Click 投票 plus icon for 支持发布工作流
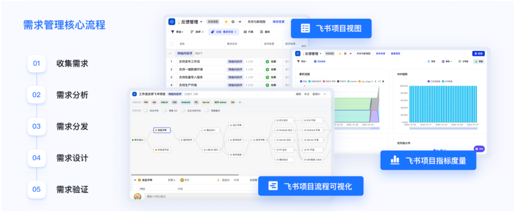The width and height of the screenshot is (514, 212). point(267,62)
